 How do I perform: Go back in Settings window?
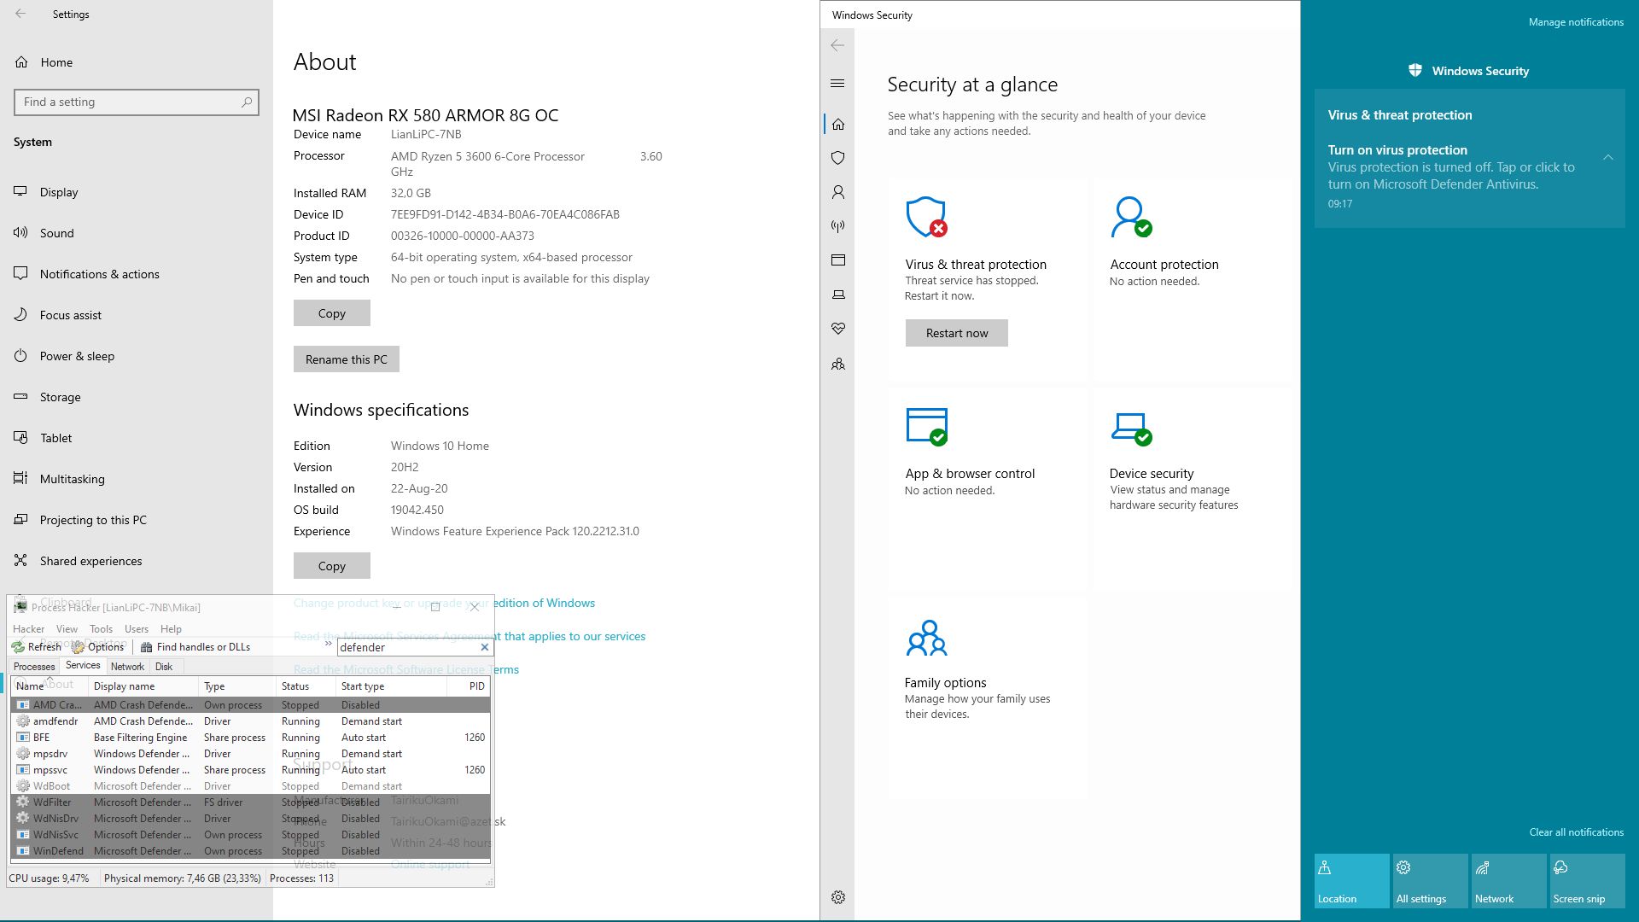[20, 14]
